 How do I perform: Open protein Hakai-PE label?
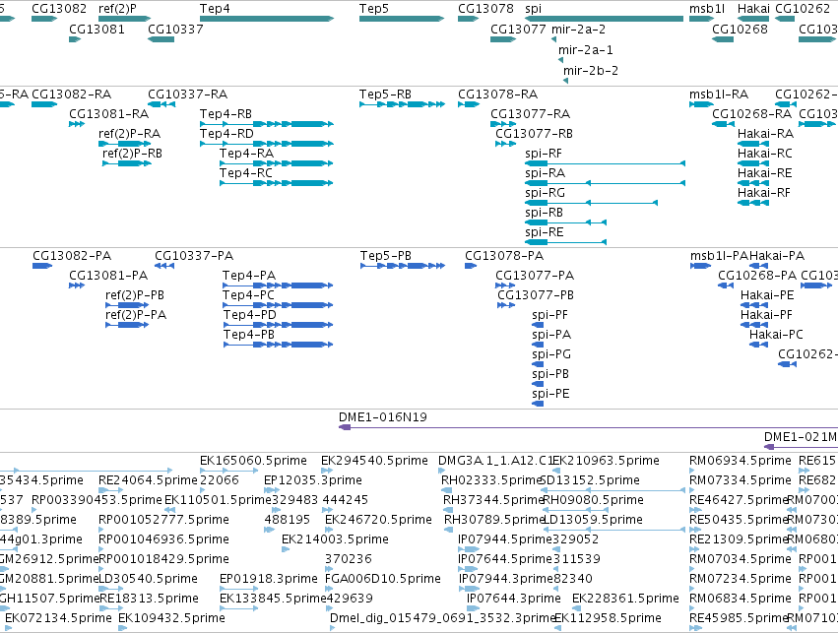(767, 295)
